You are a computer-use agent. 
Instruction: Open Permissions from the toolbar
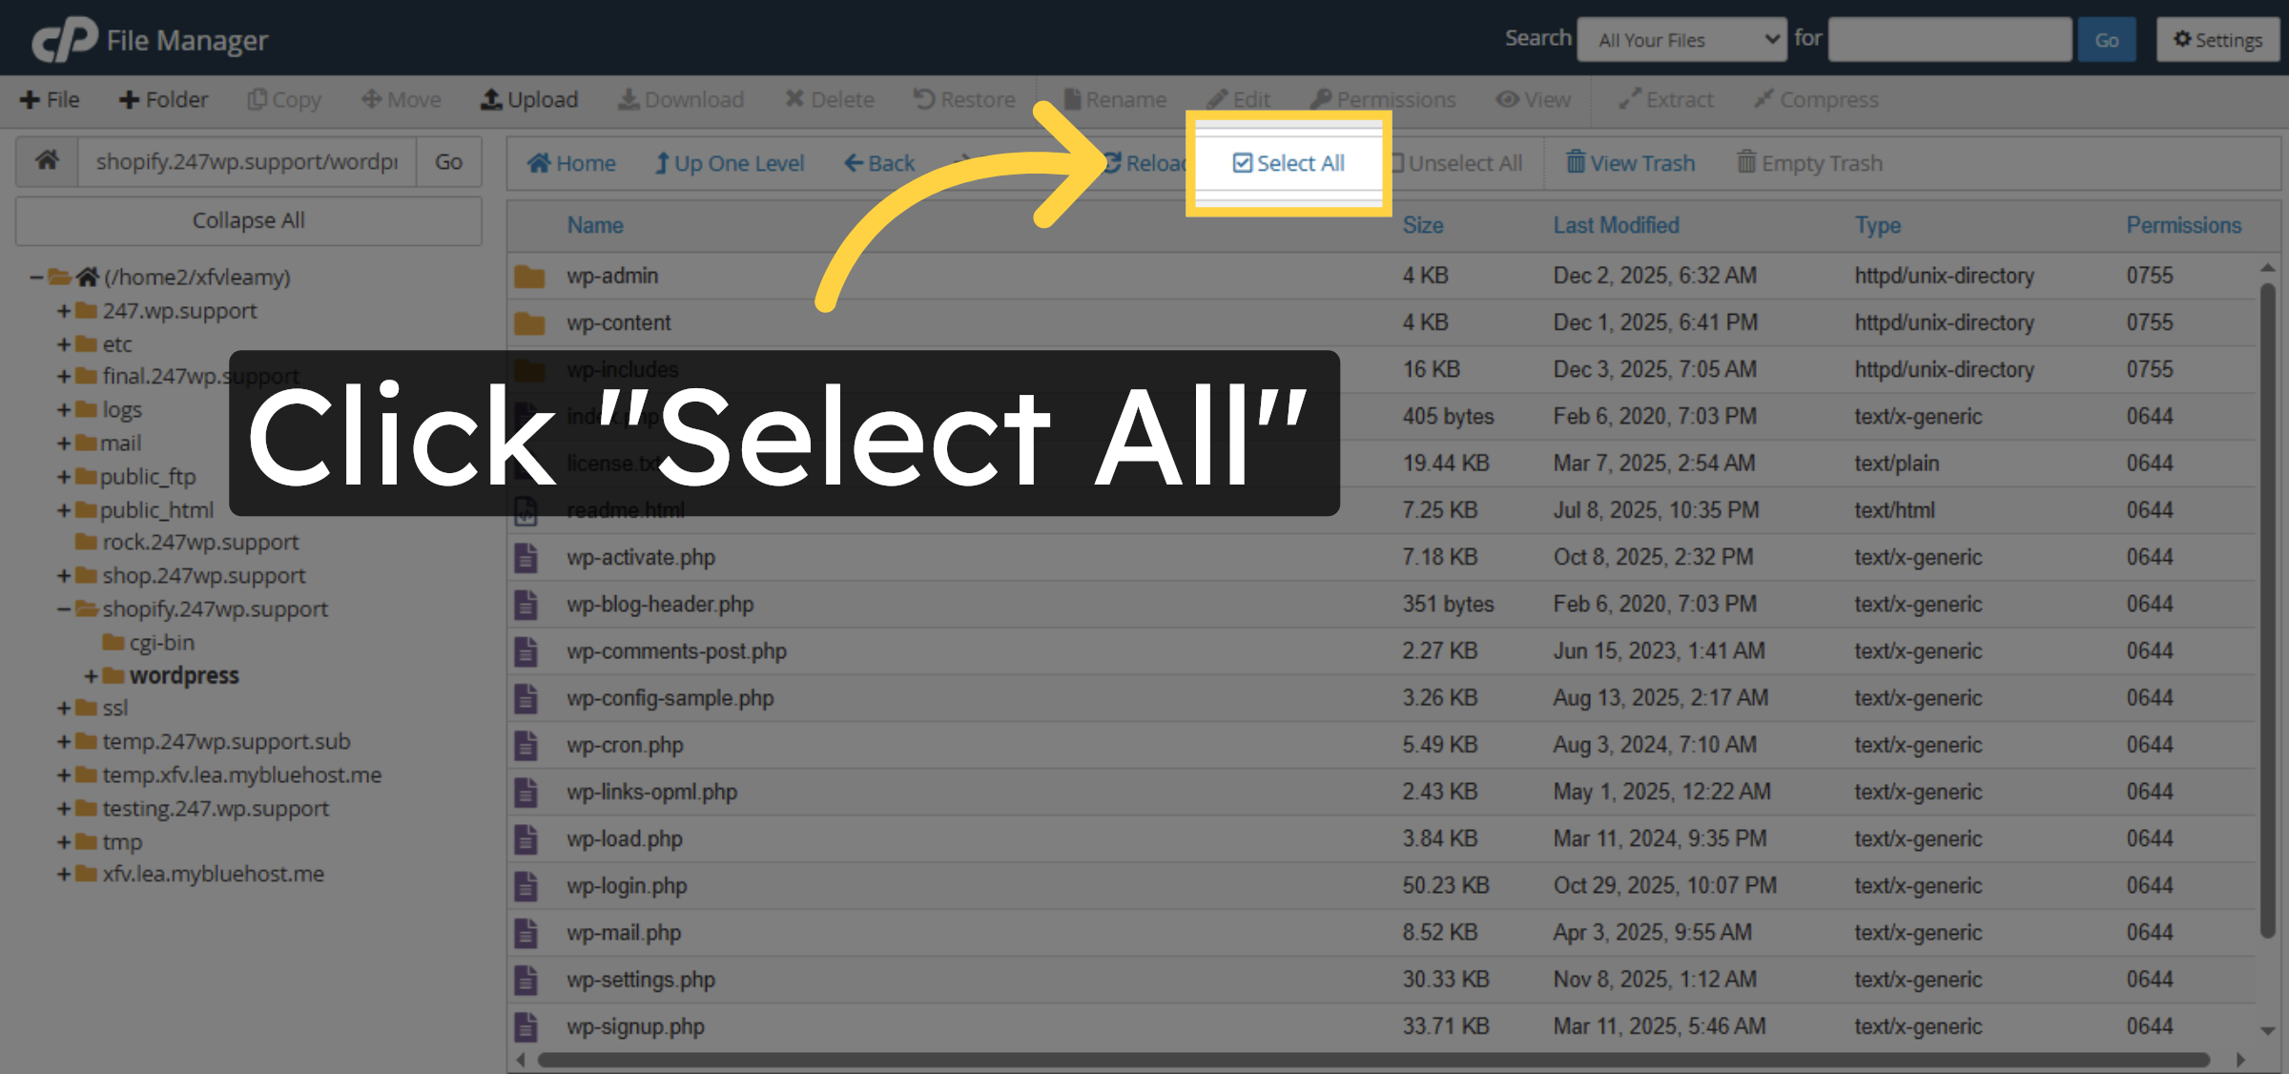pos(1383,99)
